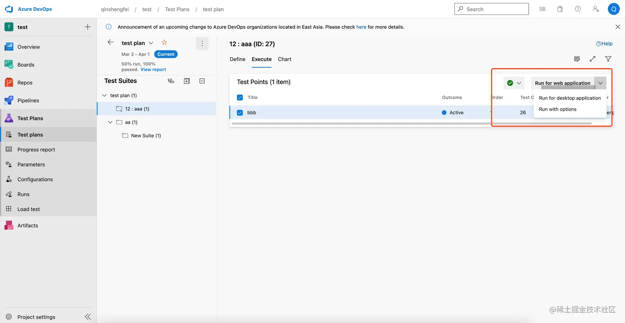Screen dimensions: 625x323
Task: Click the bbb test point title
Action: (x=252, y=112)
